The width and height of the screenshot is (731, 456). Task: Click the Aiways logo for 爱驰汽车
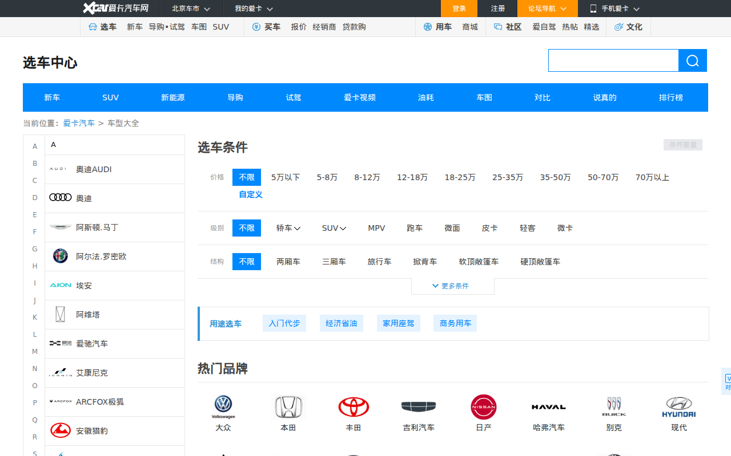click(61, 343)
